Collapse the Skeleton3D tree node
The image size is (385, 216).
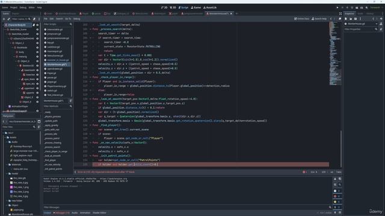(17, 65)
